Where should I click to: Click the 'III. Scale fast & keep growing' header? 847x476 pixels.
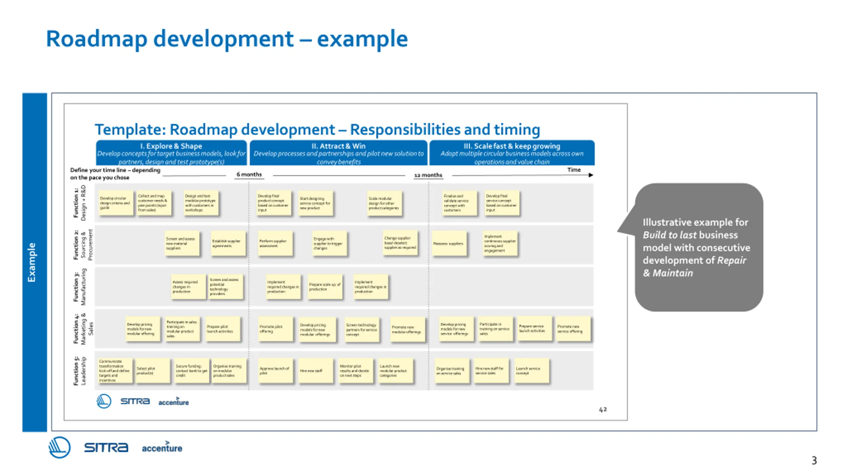pyautogui.click(x=512, y=153)
